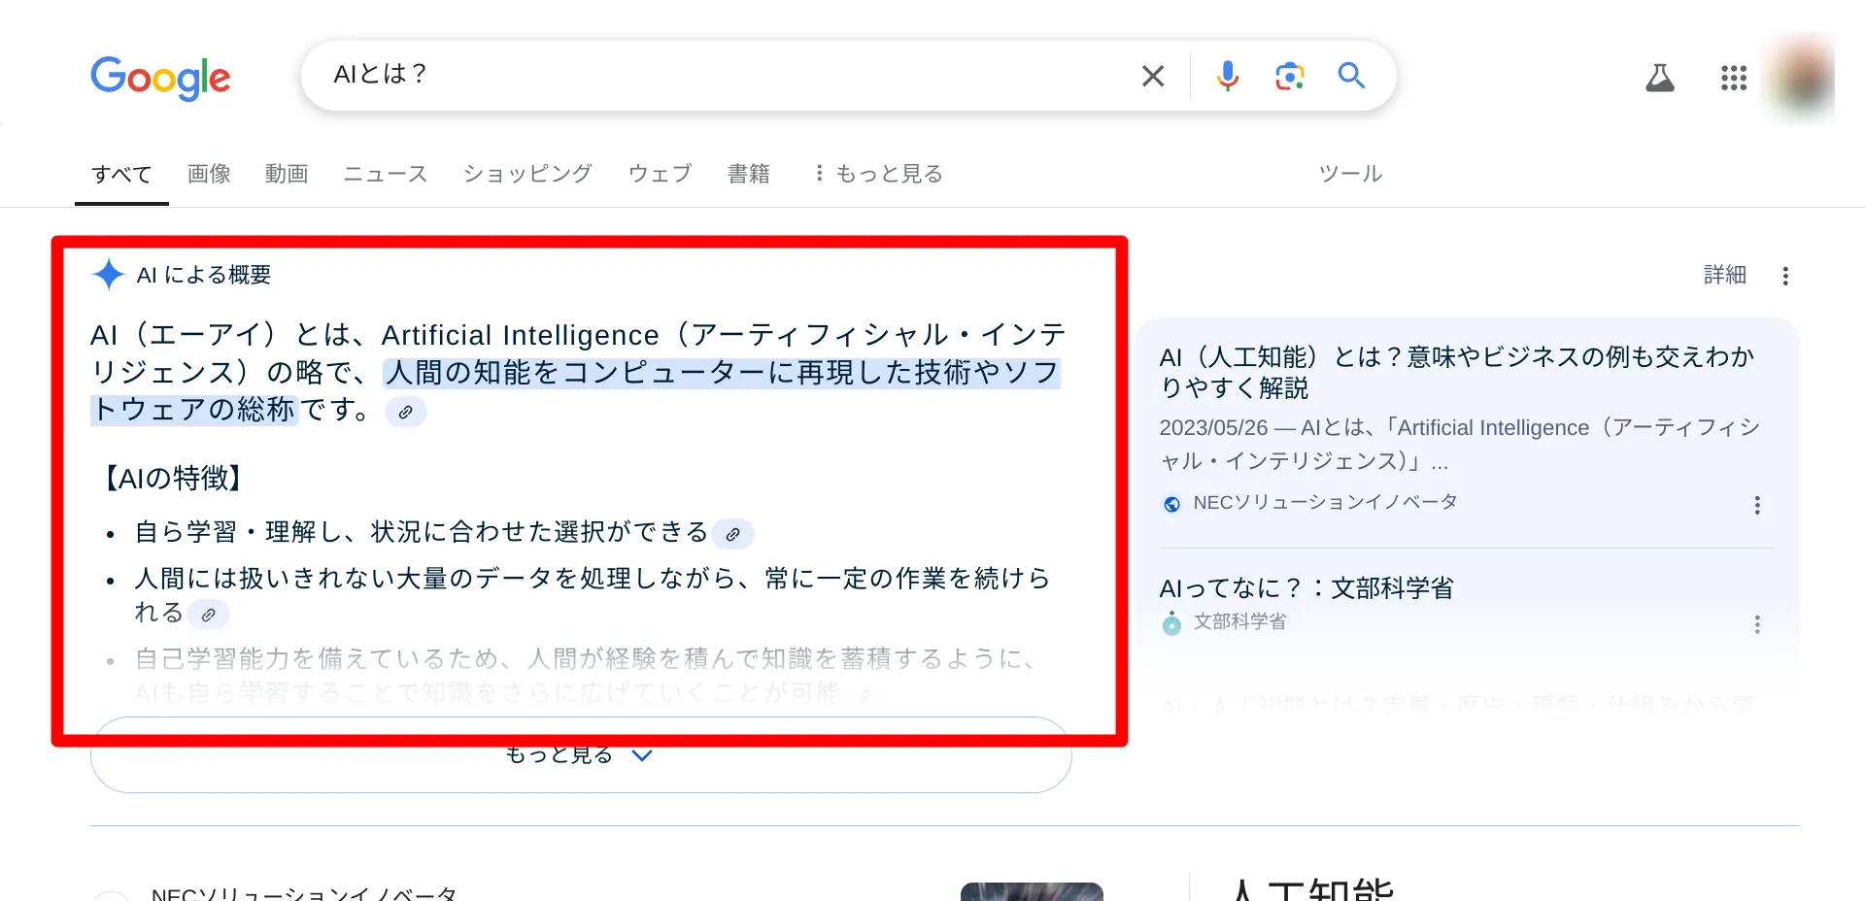Click source link icon after 選択ができる
This screenshot has width=1865, height=901.
coord(733,534)
